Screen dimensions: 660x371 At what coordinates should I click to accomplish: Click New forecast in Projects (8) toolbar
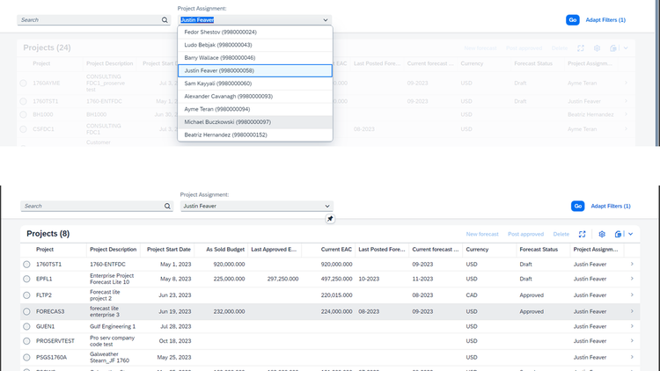[482, 235]
